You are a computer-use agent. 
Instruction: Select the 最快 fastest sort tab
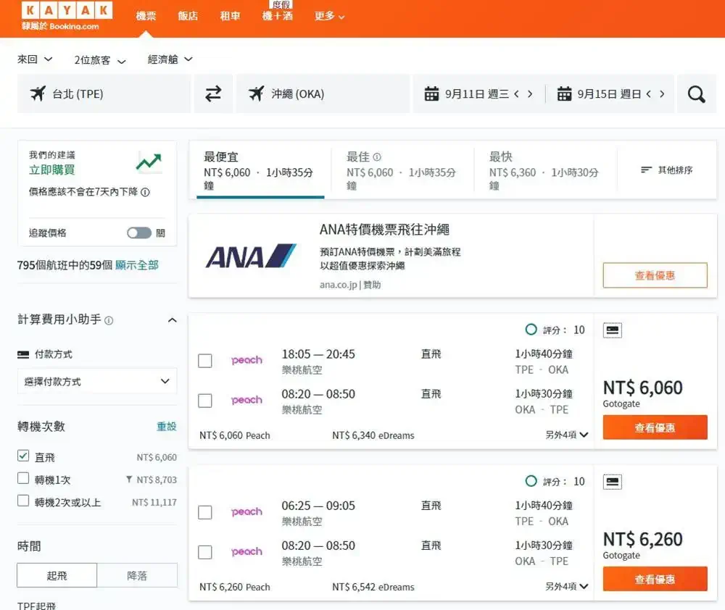[x=545, y=170]
